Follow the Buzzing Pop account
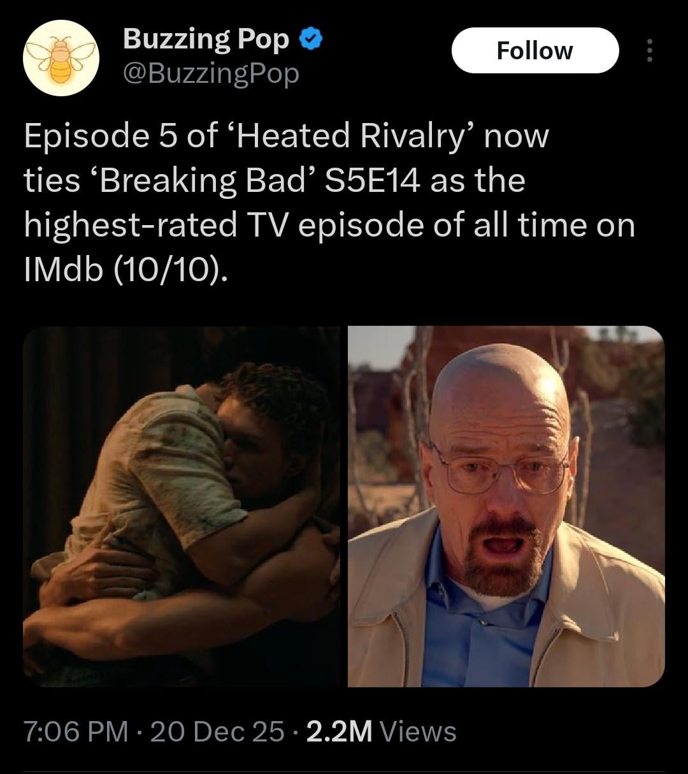The height and width of the screenshot is (774, 688). coord(535,50)
